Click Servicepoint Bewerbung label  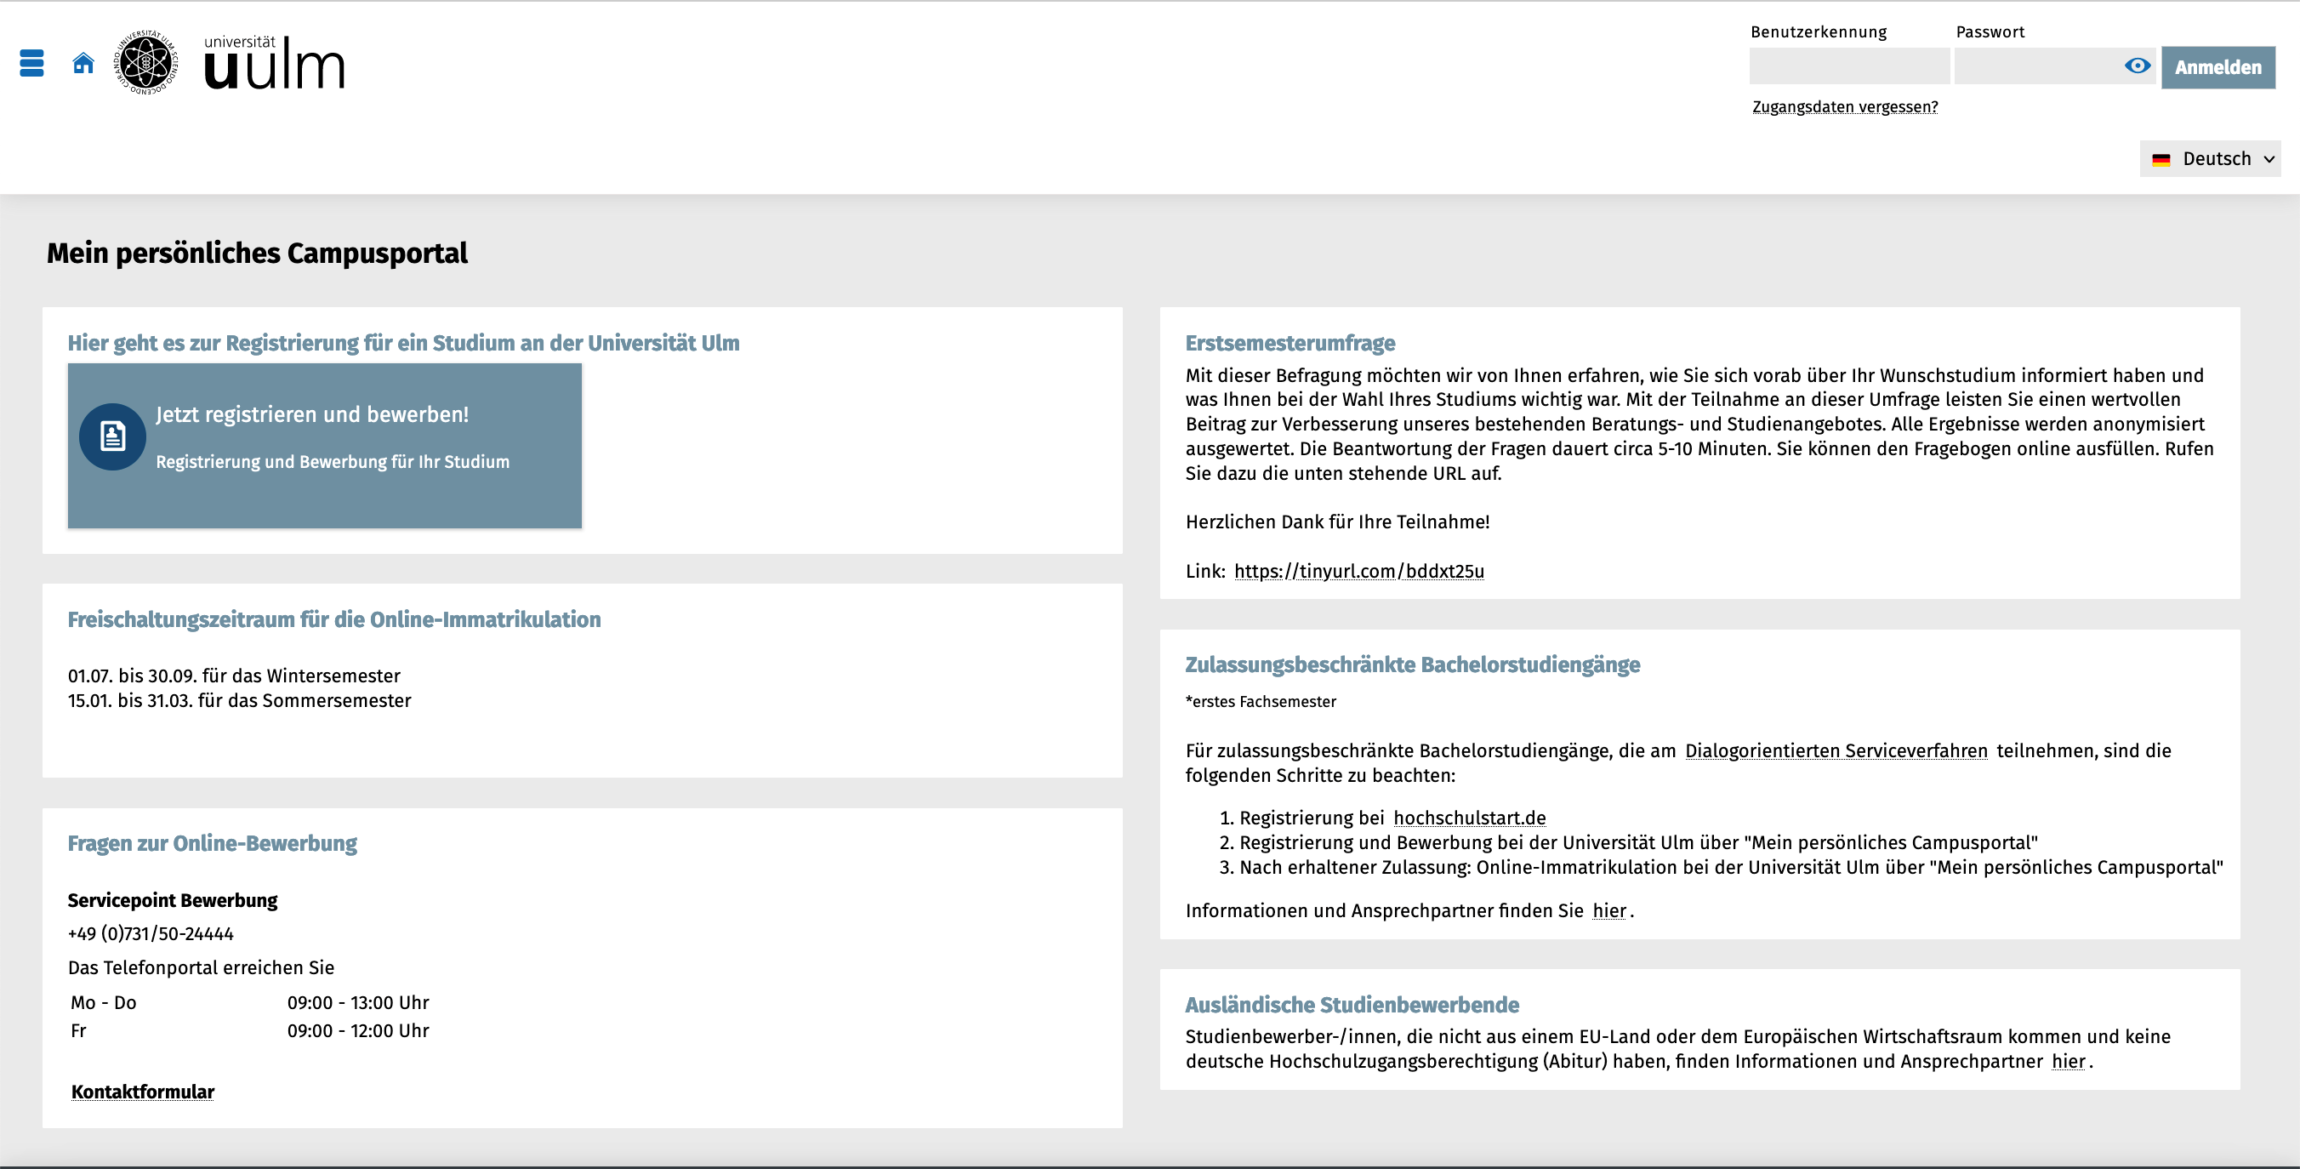point(173,900)
